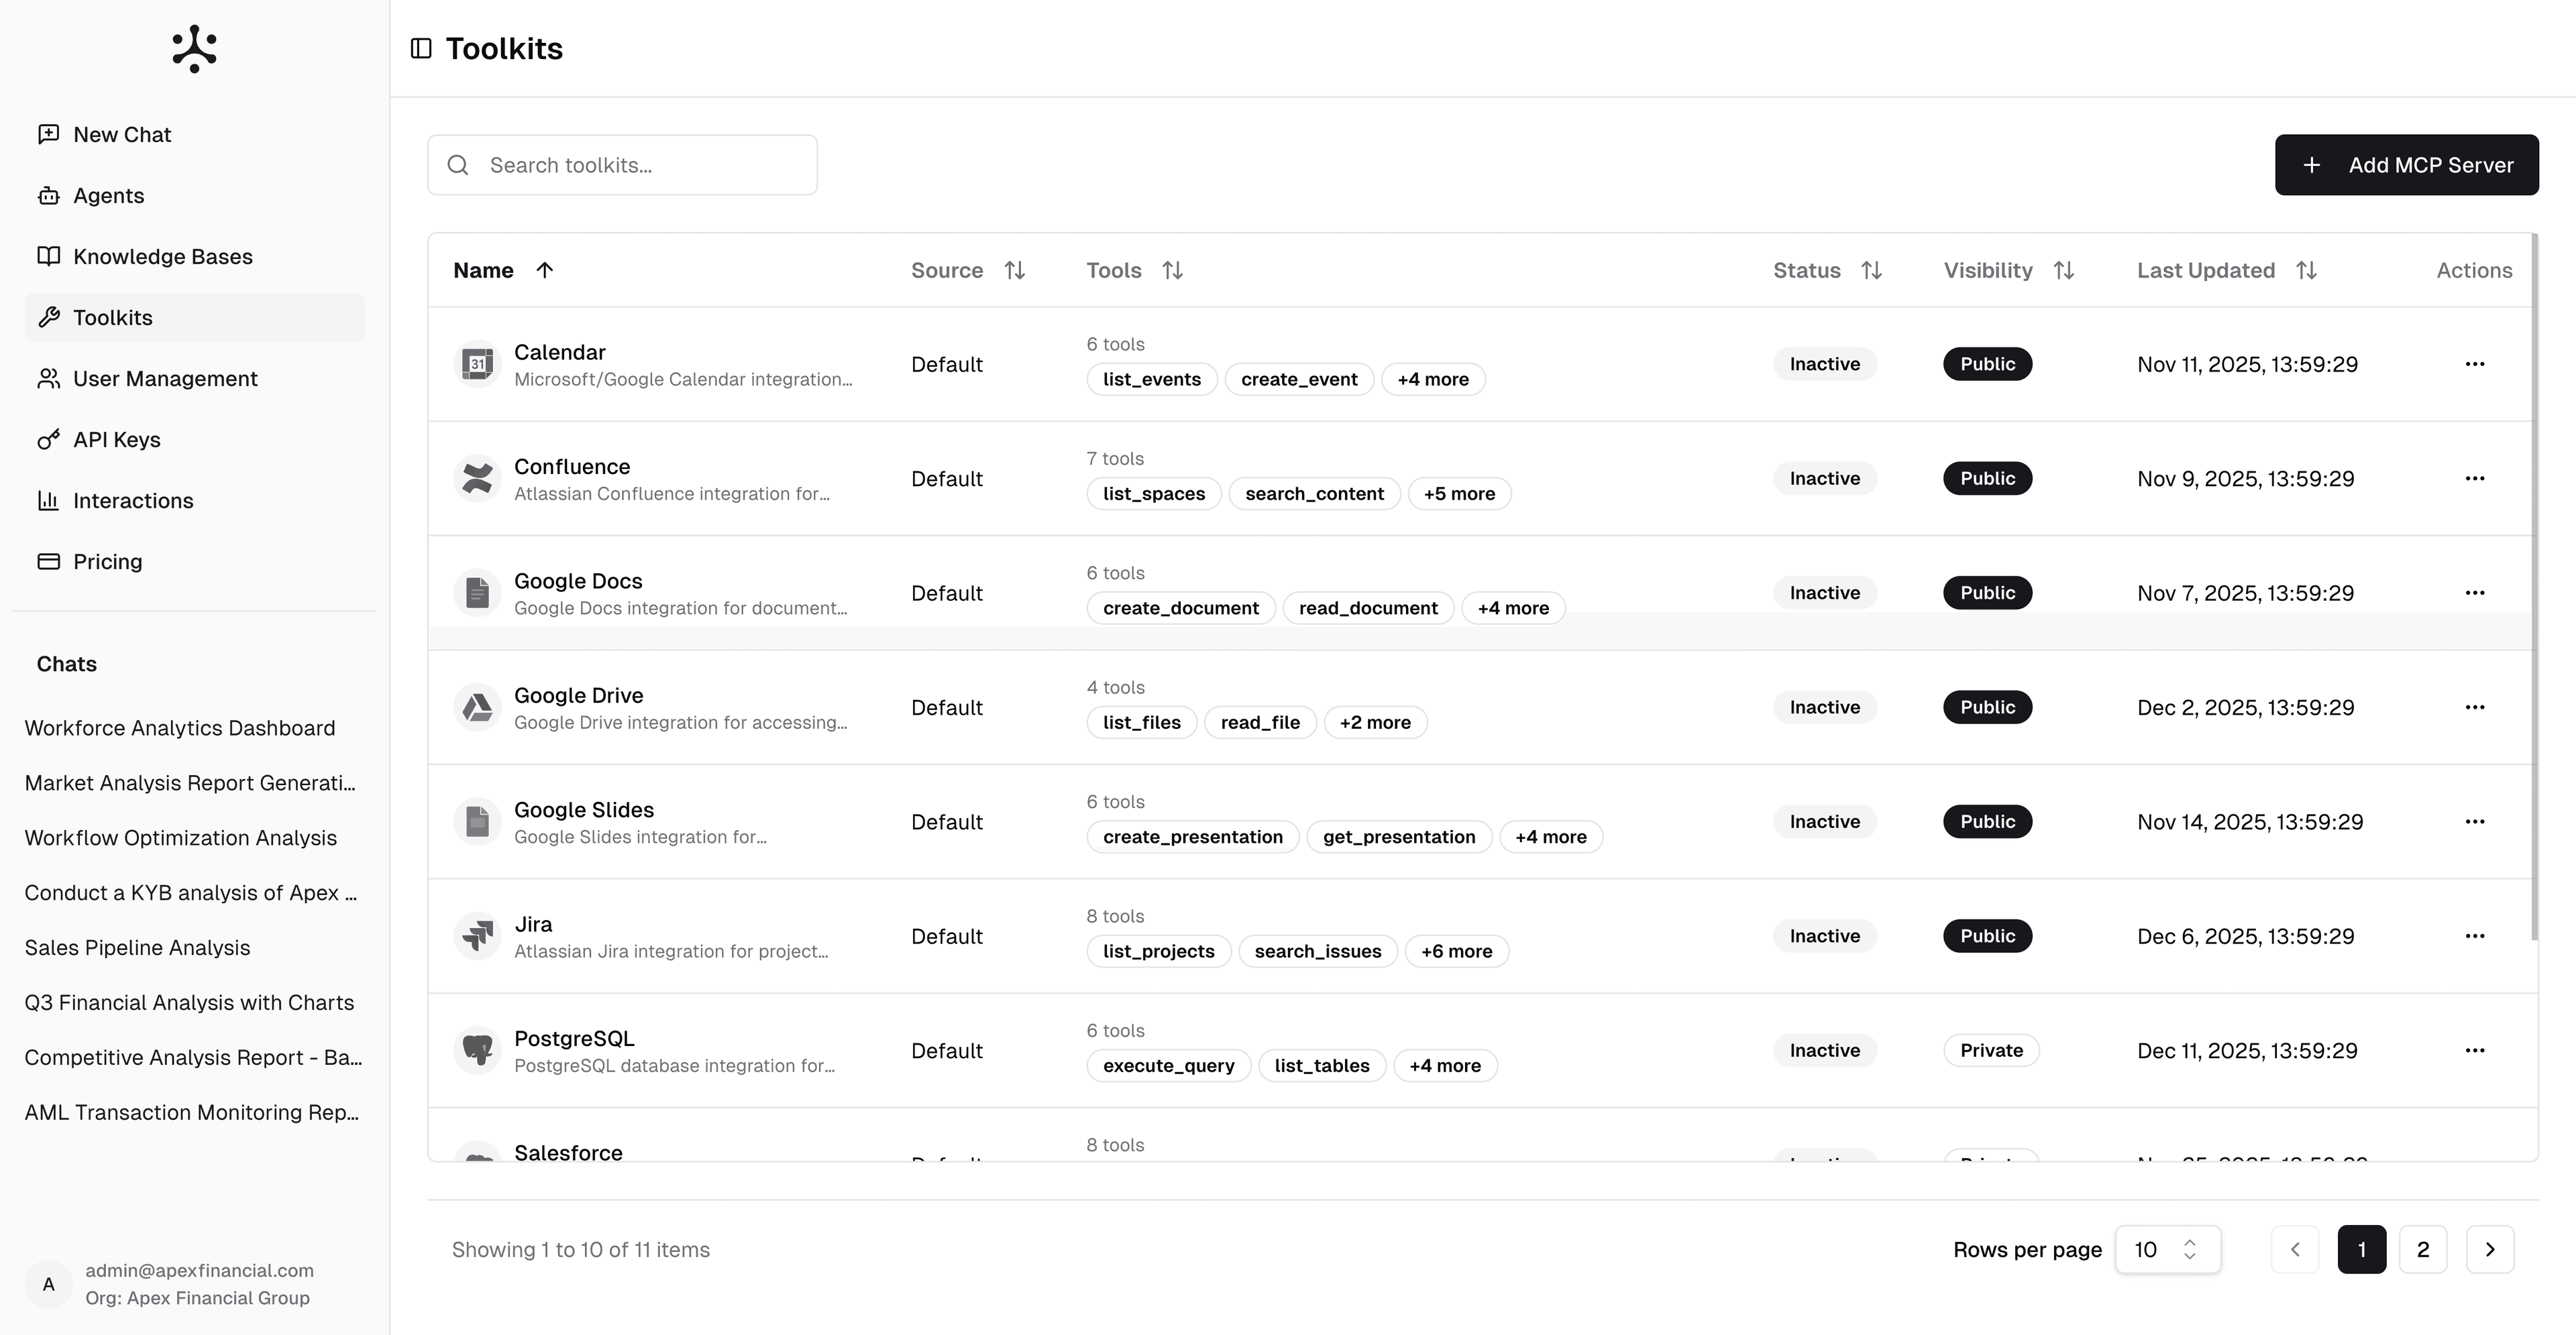Sort table by Name column
Image resolution: width=2576 pixels, height=1335 pixels.
503,270
